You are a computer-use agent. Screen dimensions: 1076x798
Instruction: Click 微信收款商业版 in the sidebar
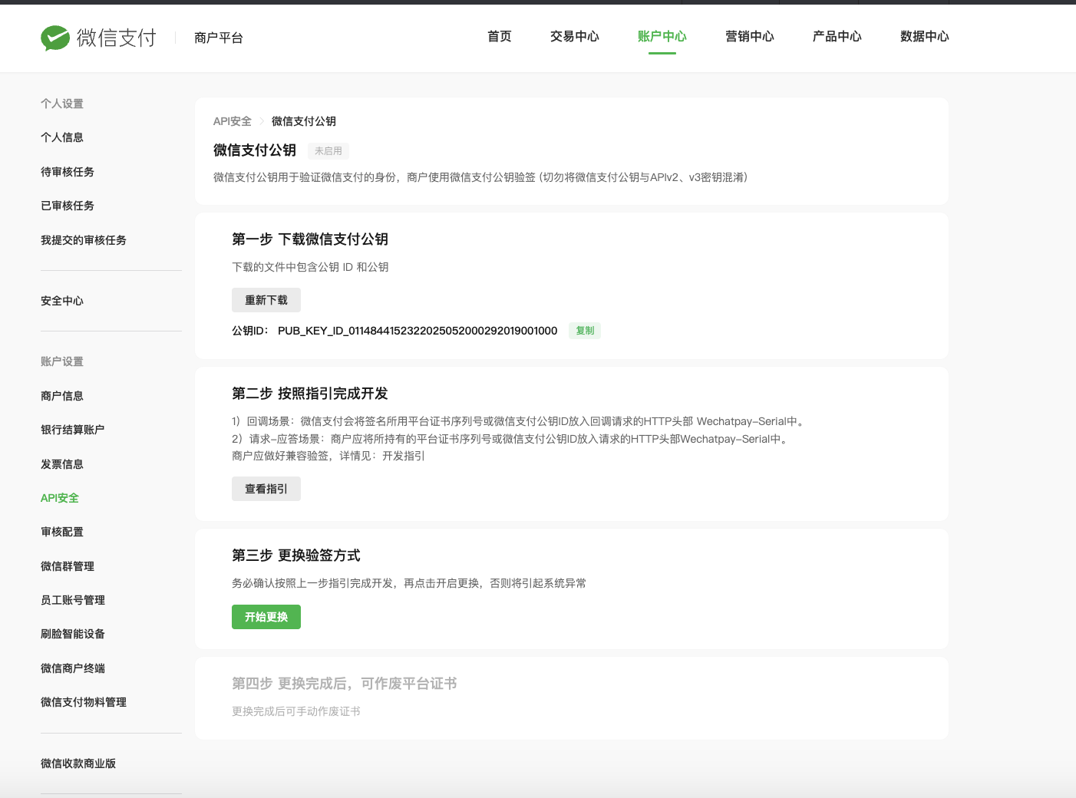(x=78, y=763)
